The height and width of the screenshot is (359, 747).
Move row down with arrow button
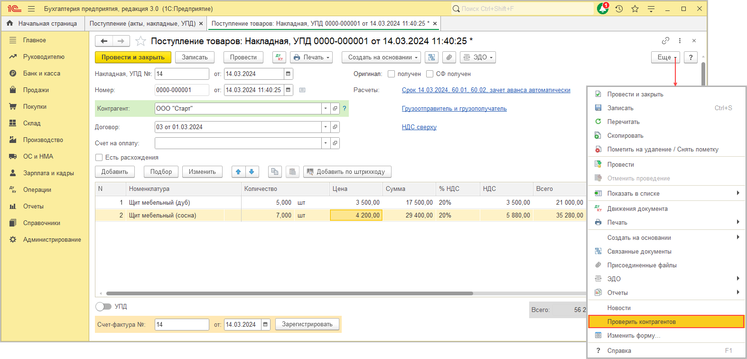[252, 172]
